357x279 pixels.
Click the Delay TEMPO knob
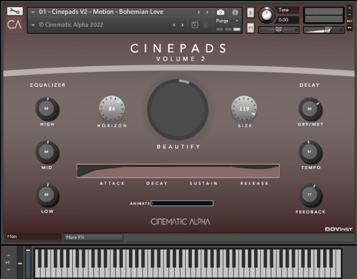(310, 152)
